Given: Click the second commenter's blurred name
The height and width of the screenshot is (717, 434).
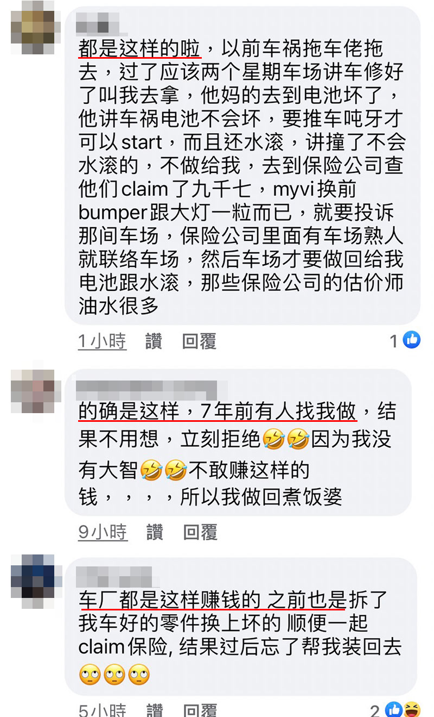Looking at the screenshot, I should click(x=146, y=389).
